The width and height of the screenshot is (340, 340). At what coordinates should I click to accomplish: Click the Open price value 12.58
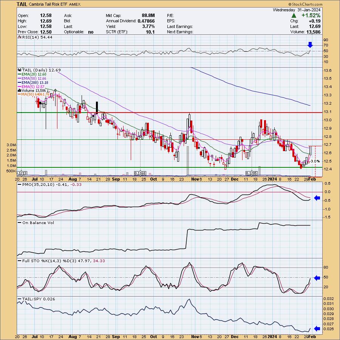46,15
